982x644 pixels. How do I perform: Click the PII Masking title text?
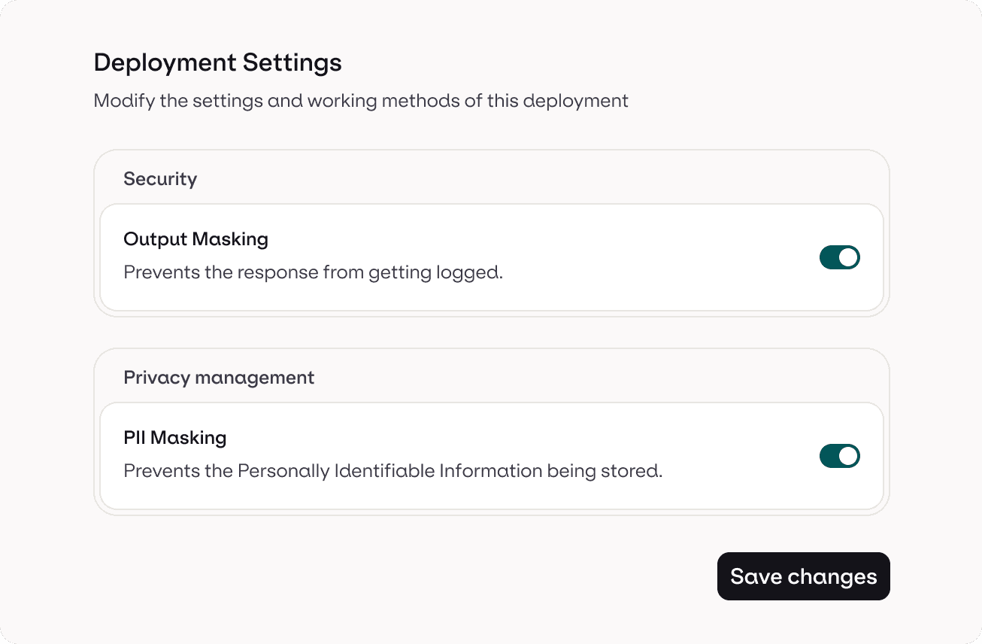click(x=174, y=438)
